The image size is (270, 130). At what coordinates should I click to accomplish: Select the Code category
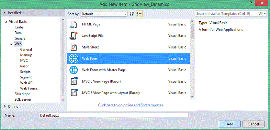point(19,27)
